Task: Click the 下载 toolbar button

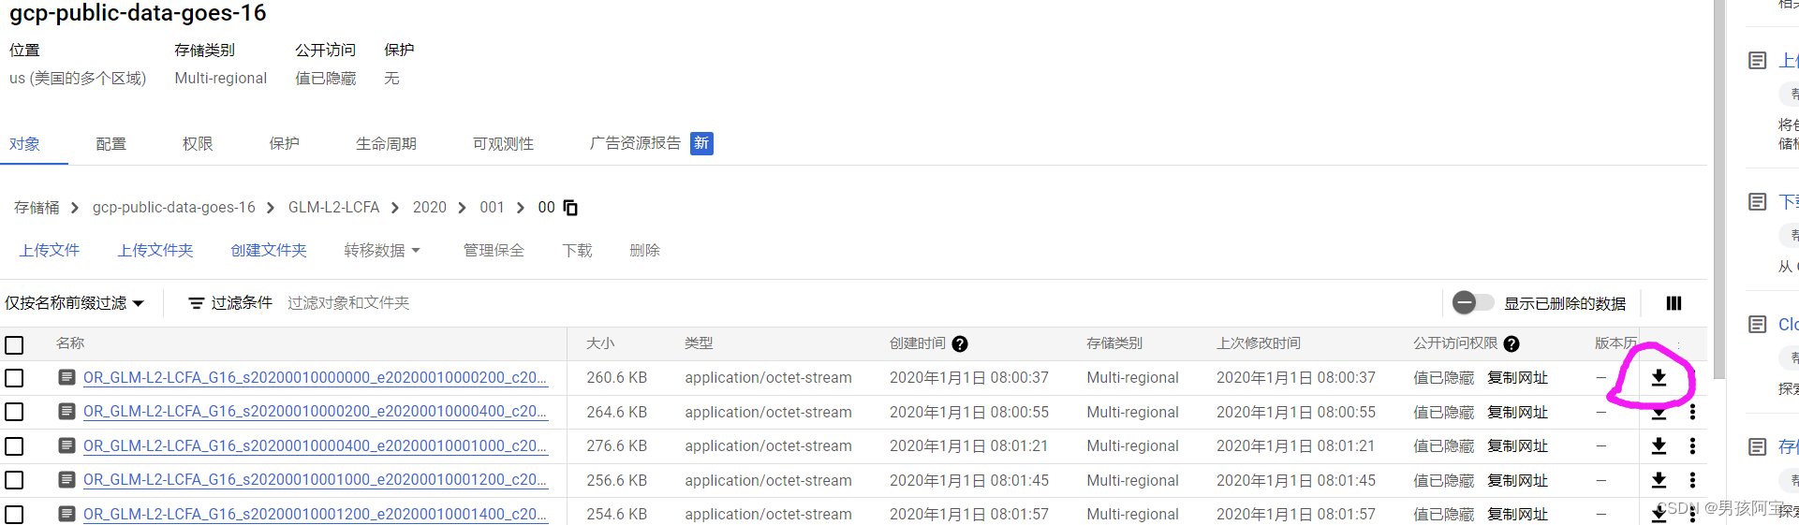Action: (x=577, y=251)
